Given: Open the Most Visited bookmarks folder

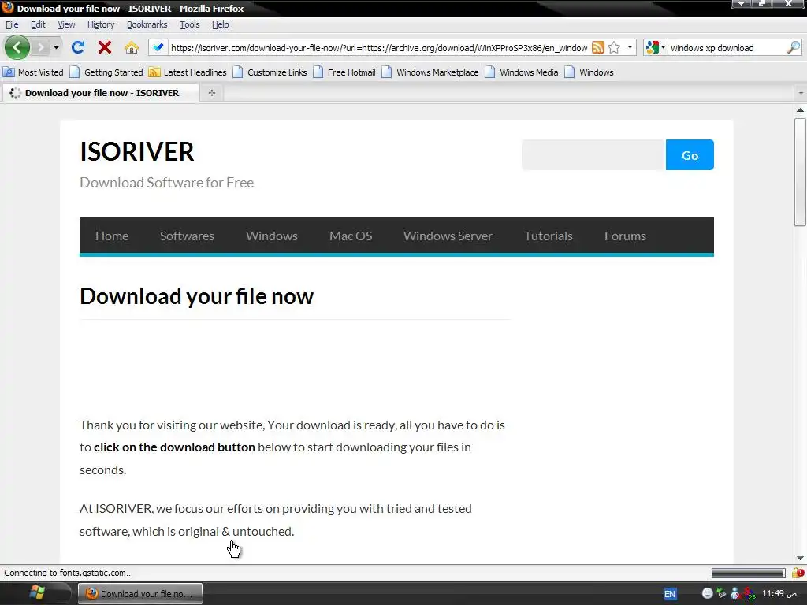Looking at the screenshot, I should (33, 72).
